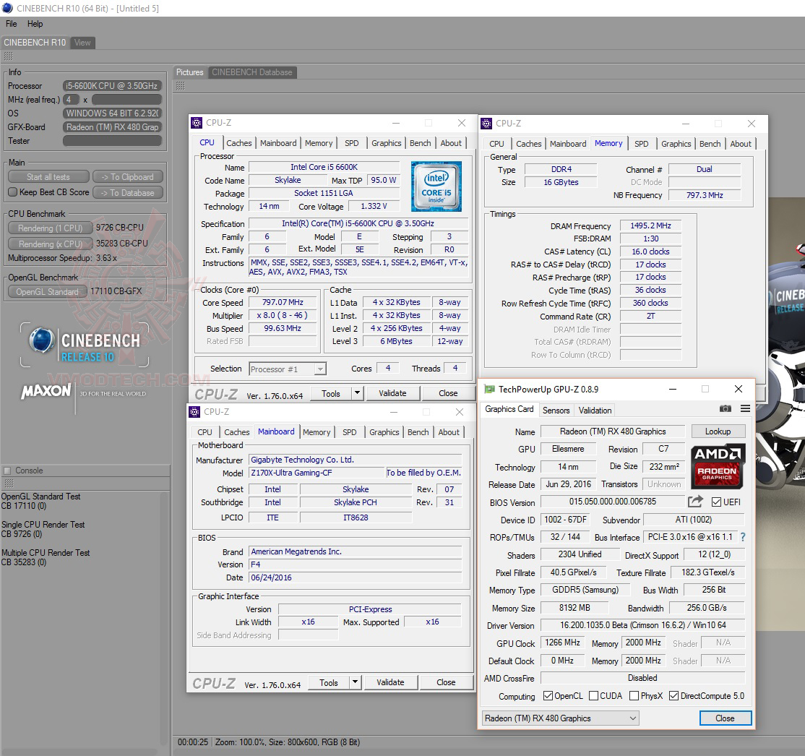Click the GPU-Z title bar icon
The height and width of the screenshot is (756, 805).
point(490,390)
